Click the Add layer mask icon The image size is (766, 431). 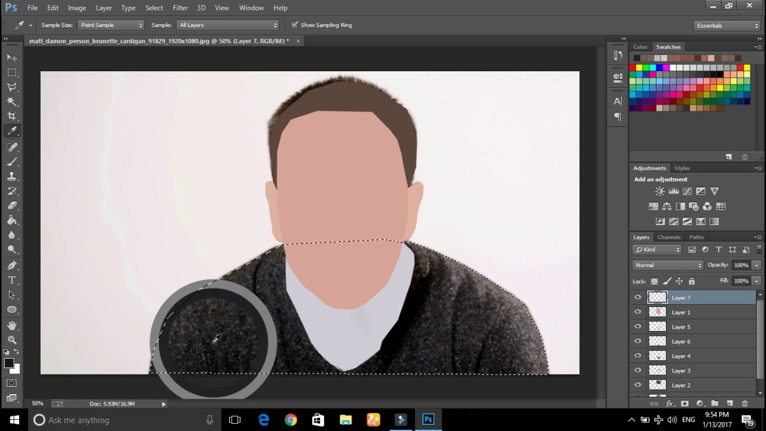[x=685, y=404]
